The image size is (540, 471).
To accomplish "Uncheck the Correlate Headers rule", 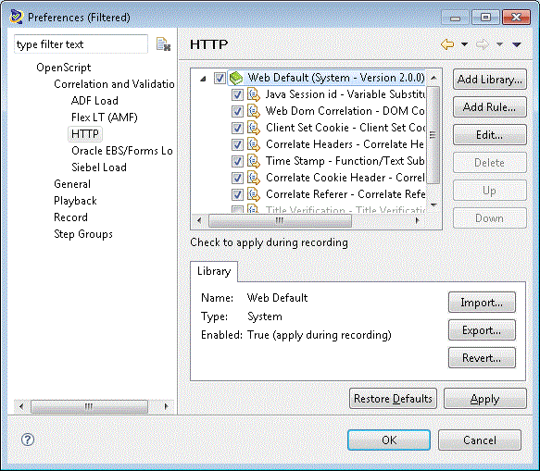I will tap(237, 144).
